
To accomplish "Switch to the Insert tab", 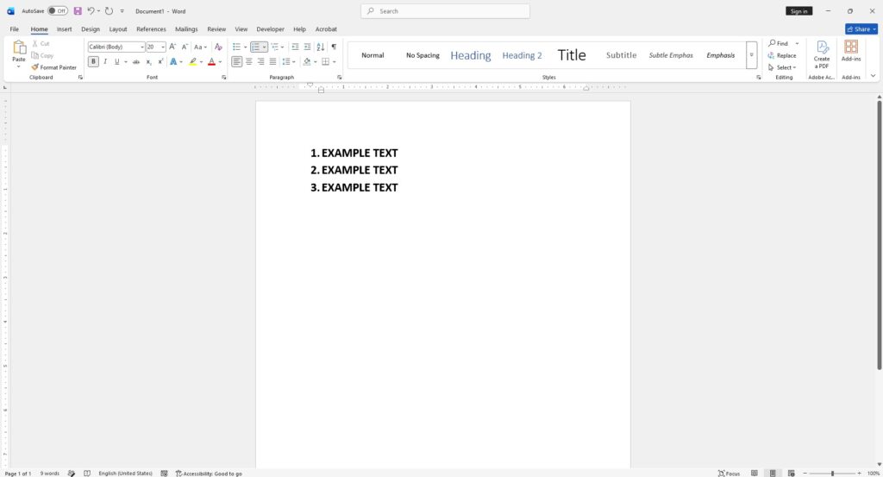I will point(64,29).
